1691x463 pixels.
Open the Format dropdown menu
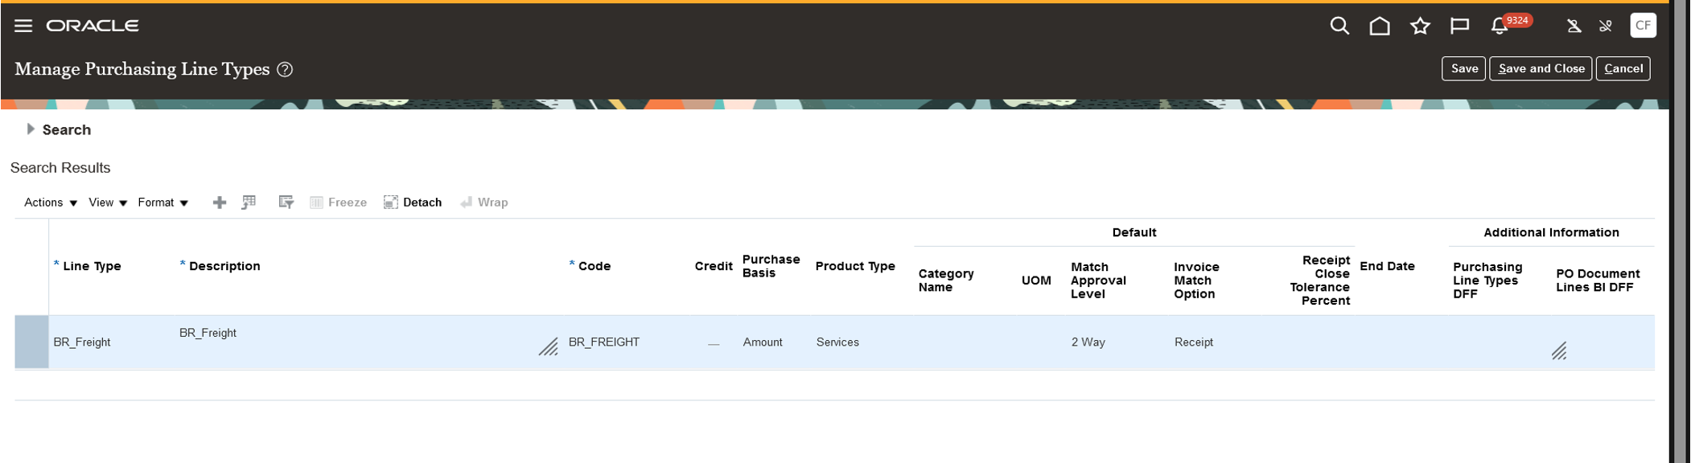(163, 203)
